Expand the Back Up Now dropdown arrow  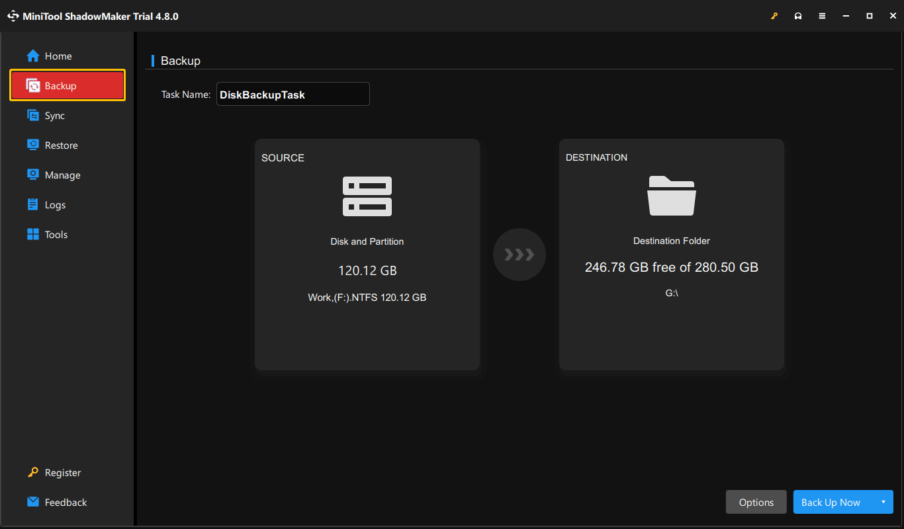click(882, 502)
